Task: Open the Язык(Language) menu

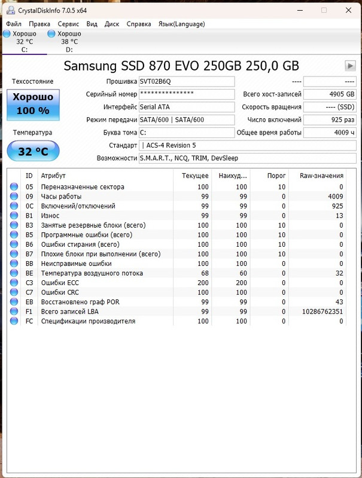Action: click(181, 24)
